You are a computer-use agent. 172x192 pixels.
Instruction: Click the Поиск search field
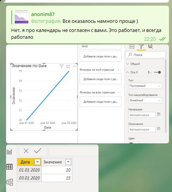145,55
